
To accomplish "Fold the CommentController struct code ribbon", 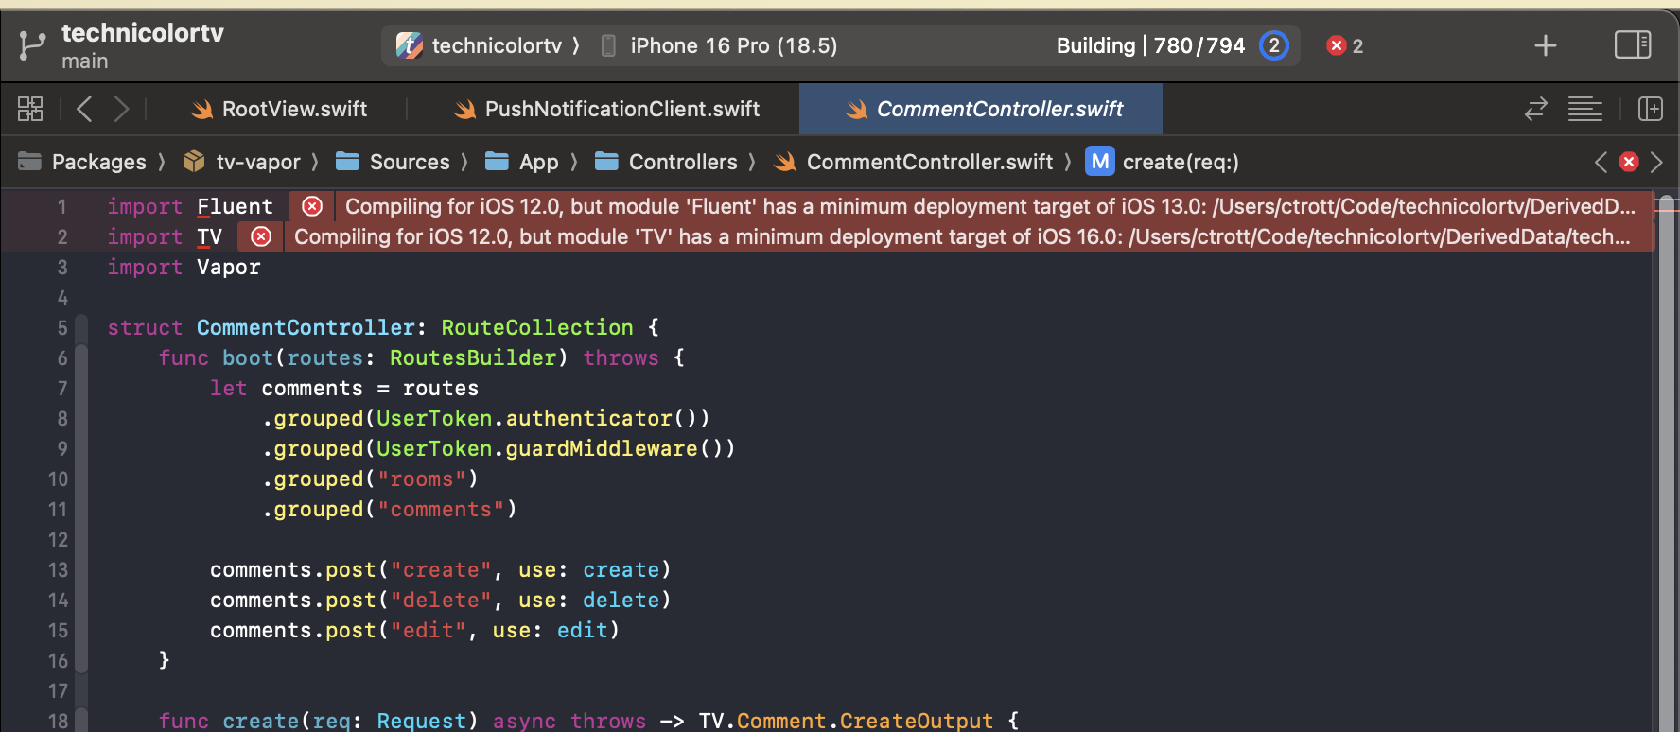I will click(x=81, y=327).
